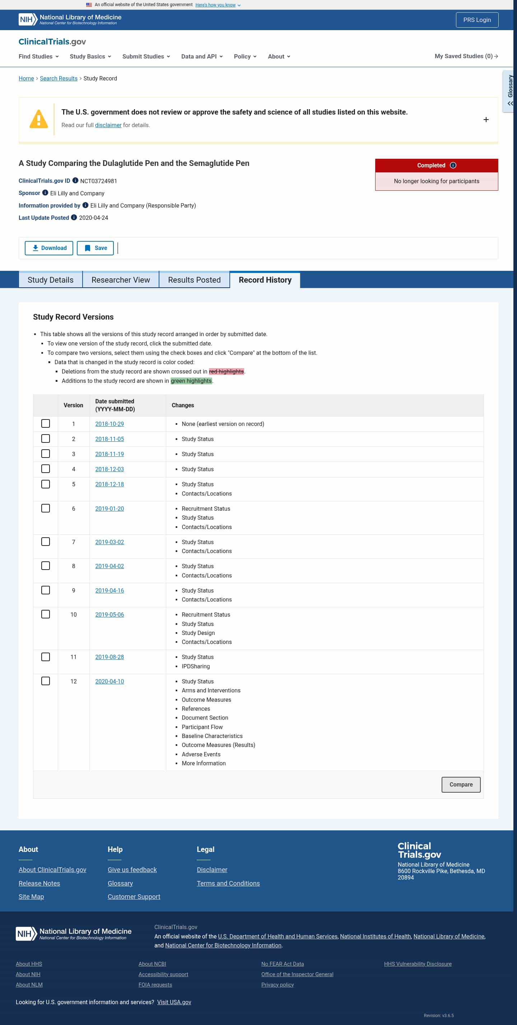This screenshot has height=1025, width=517.
Task: Check the version 10 checkbox
Action: (x=46, y=614)
